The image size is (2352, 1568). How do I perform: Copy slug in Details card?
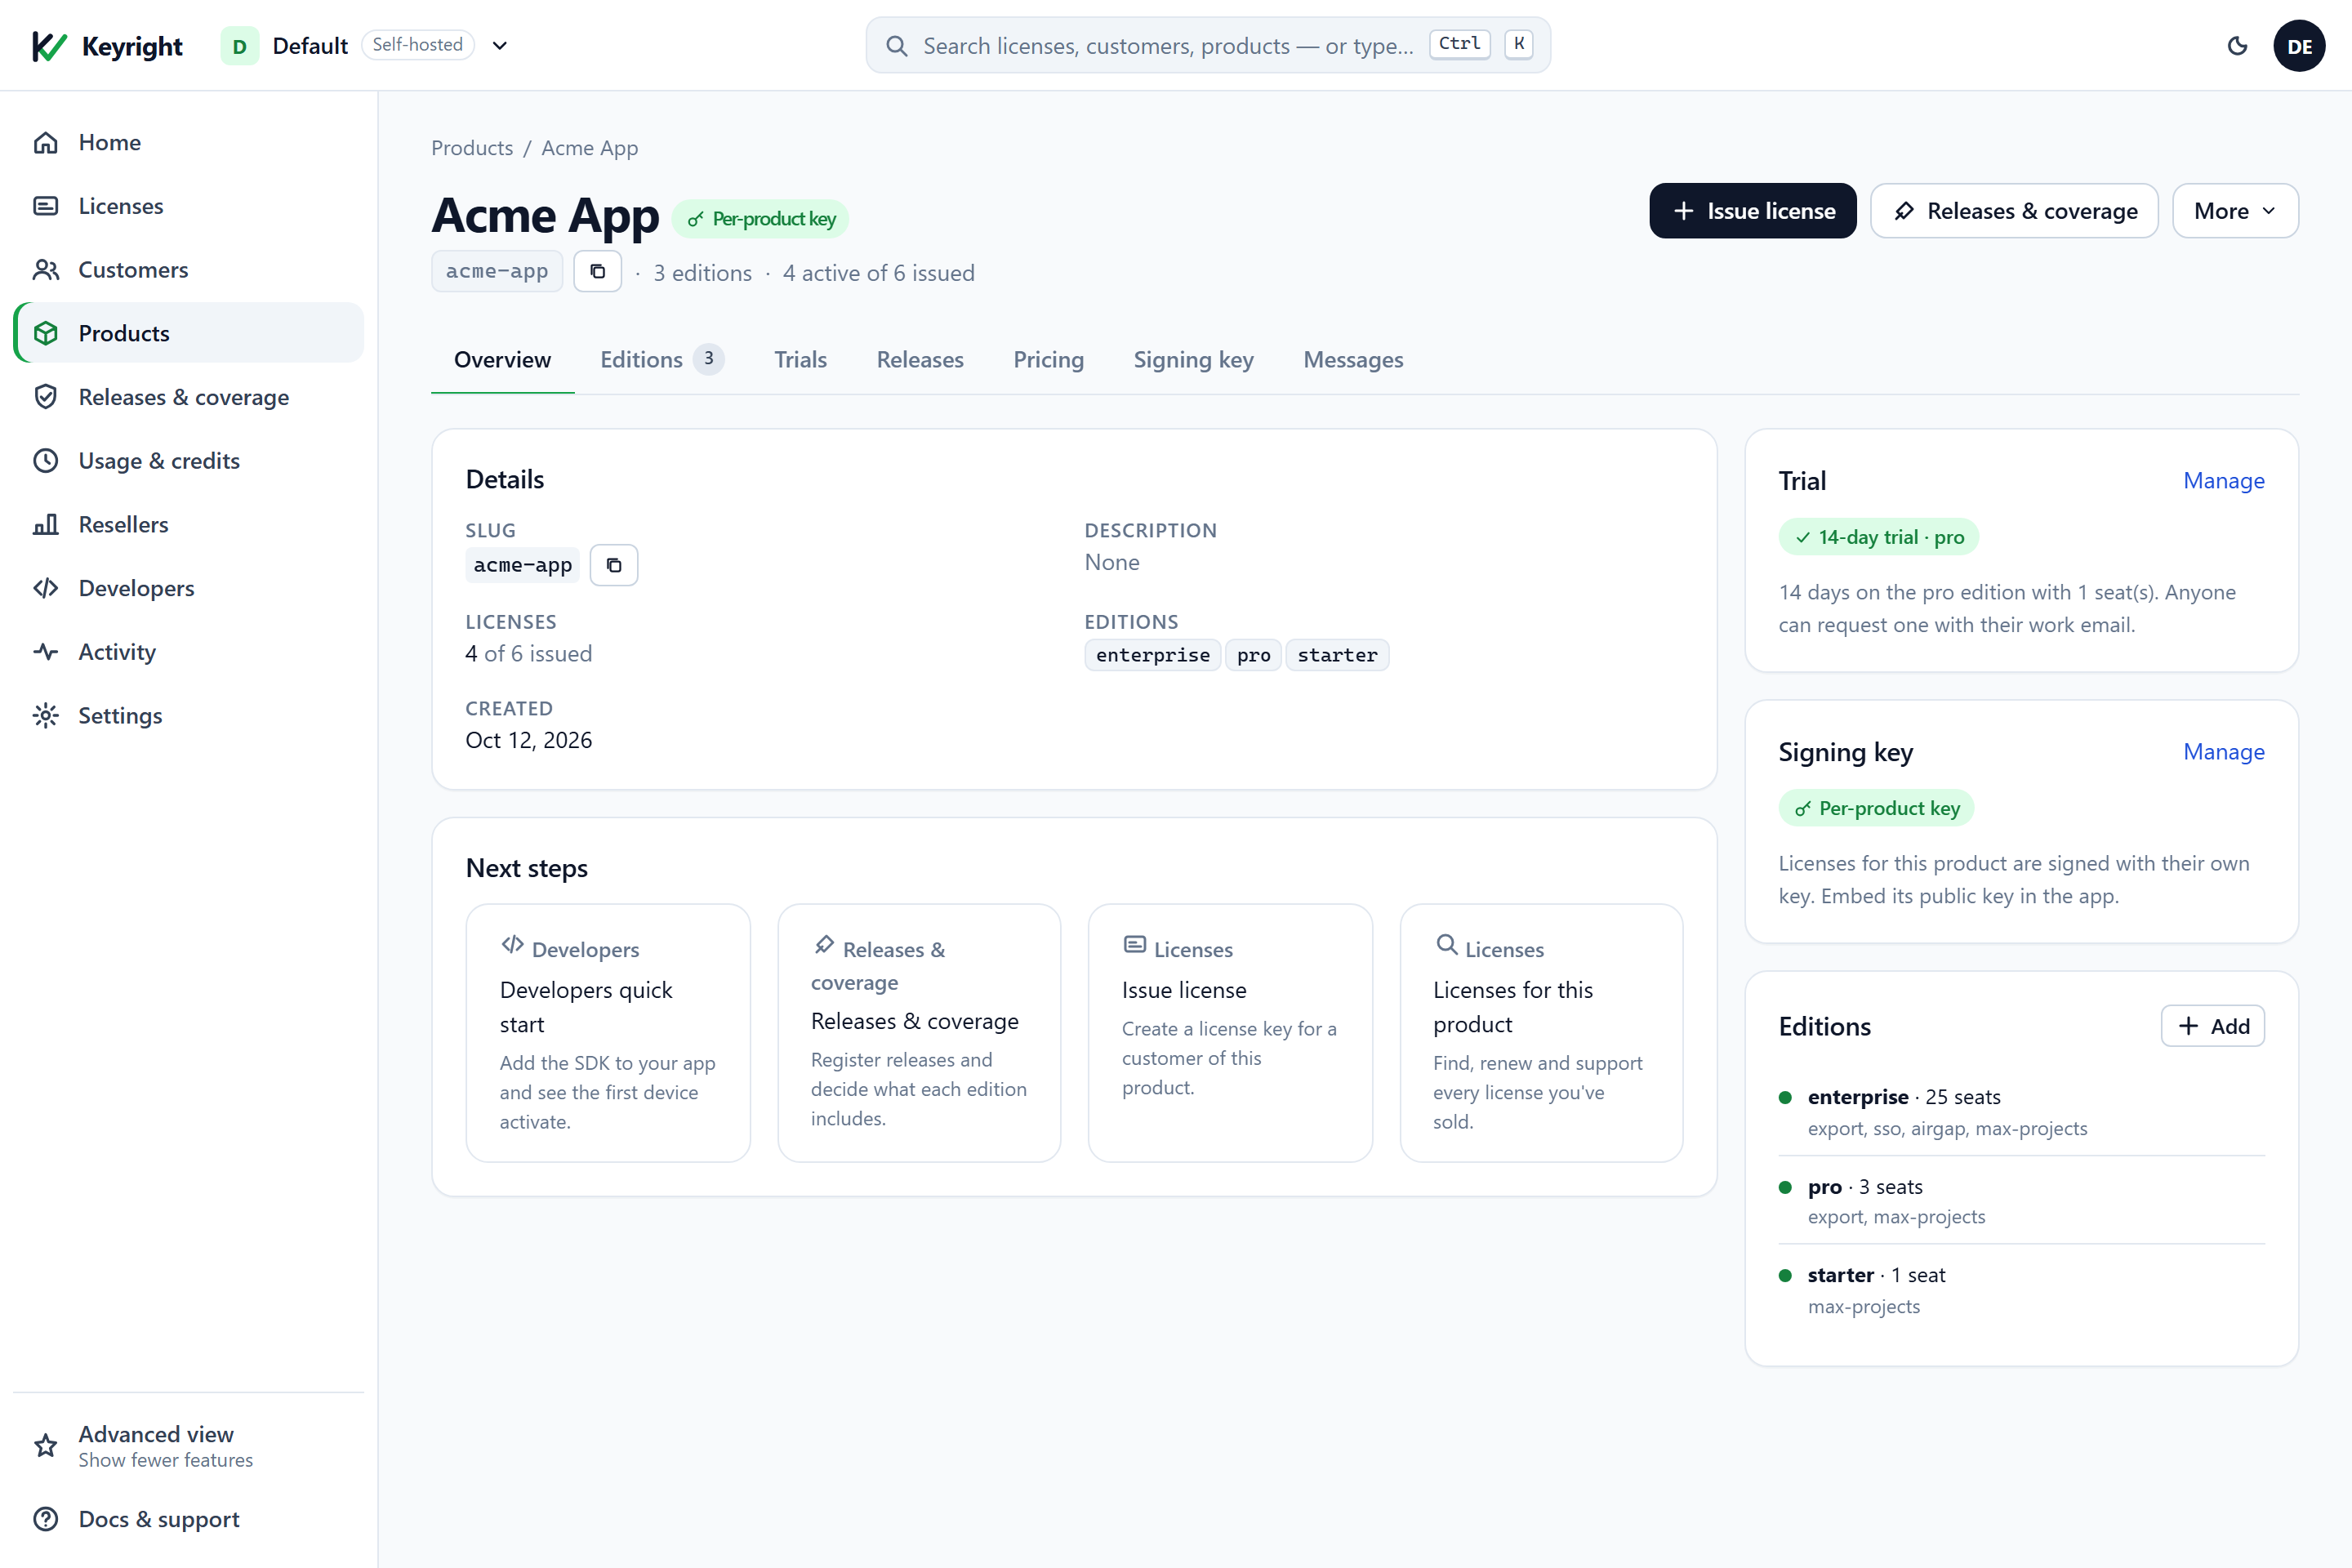point(613,565)
